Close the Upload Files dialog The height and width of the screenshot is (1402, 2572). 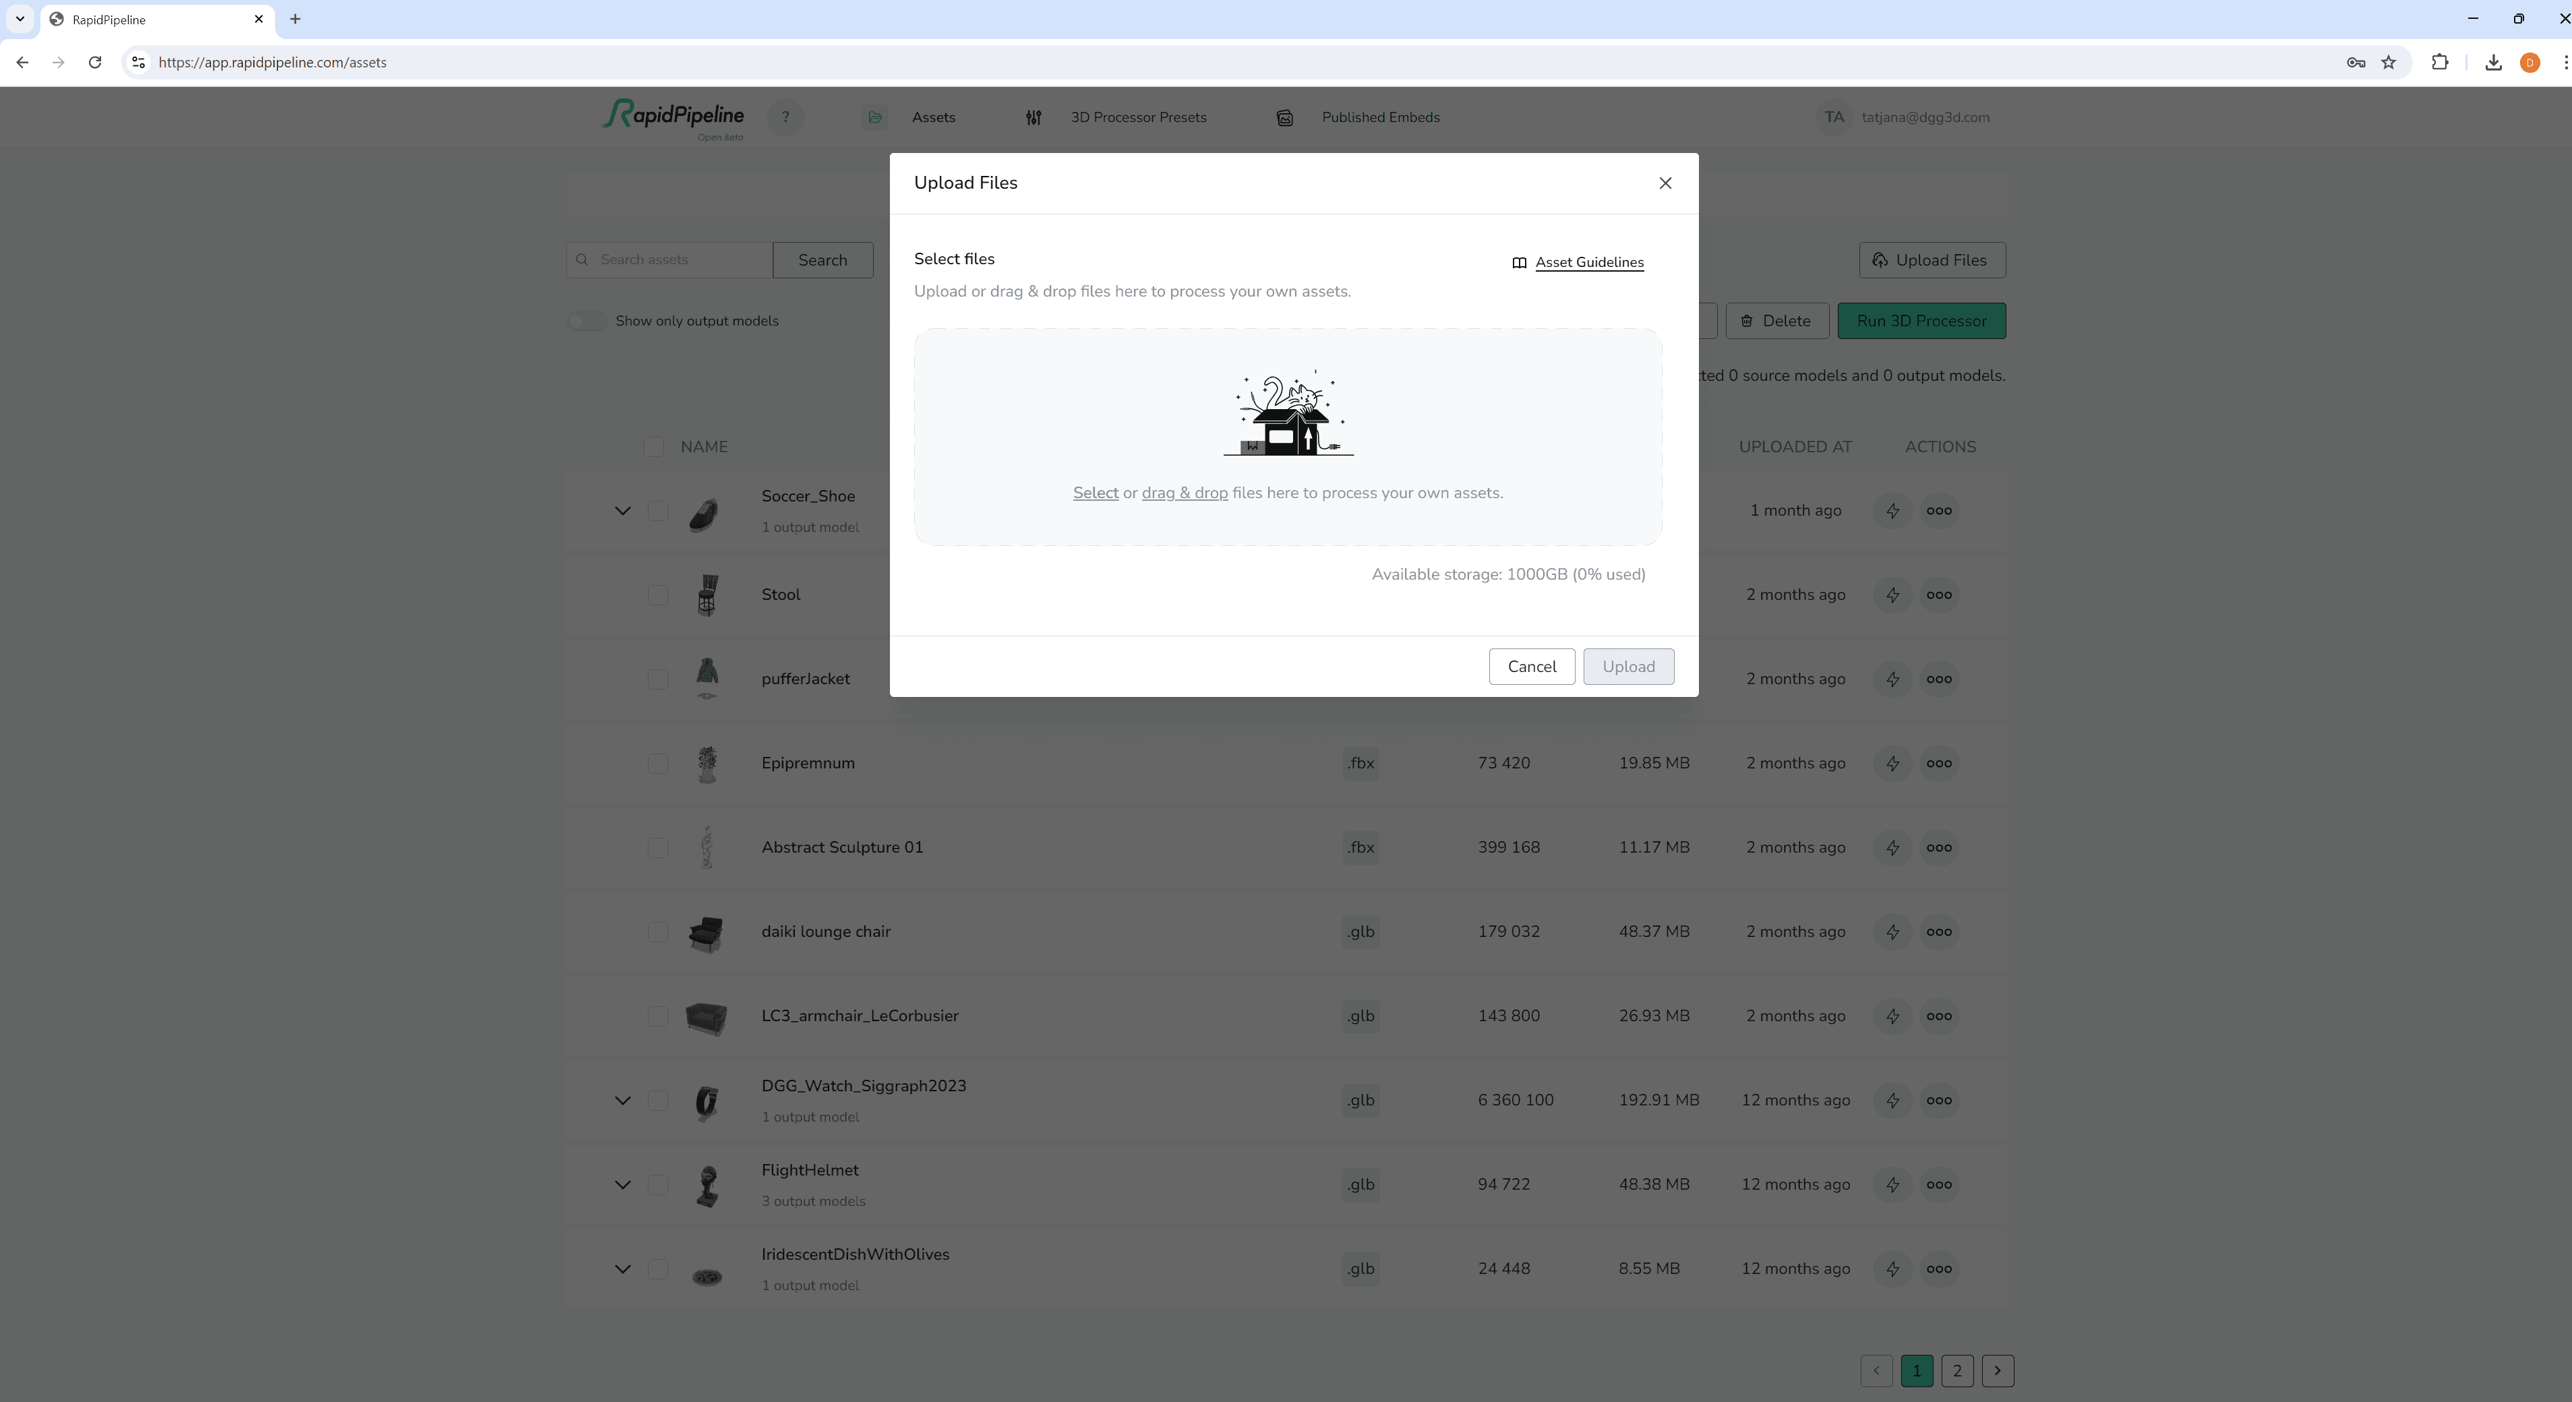pyautogui.click(x=1665, y=183)
